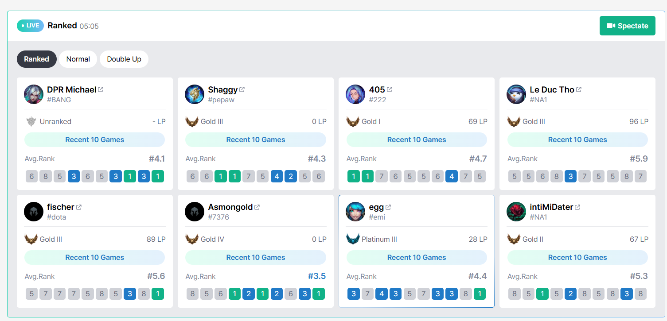Switch to the Normal tab
This screenshot has height=321, width=667.
click(78, 59)
